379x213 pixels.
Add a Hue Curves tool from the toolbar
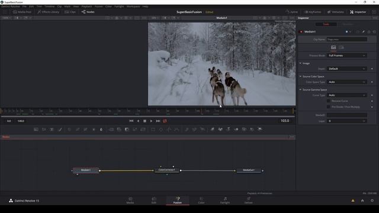[85, 130]
